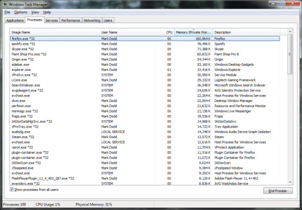Image resolution: width=302 pixels, height=210 pixels.
Task: Click the Windows Desktop Gadgets description
Action: (234, 65)
